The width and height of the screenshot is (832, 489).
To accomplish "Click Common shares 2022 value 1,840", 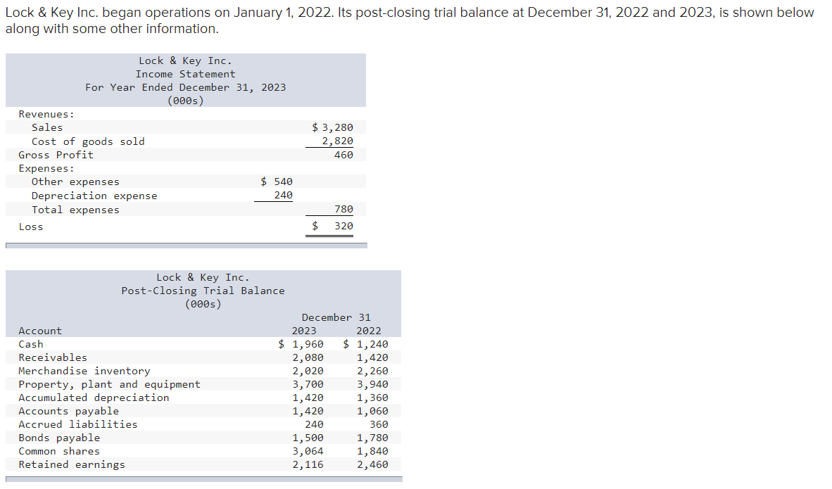I will [x=372, y=451].
